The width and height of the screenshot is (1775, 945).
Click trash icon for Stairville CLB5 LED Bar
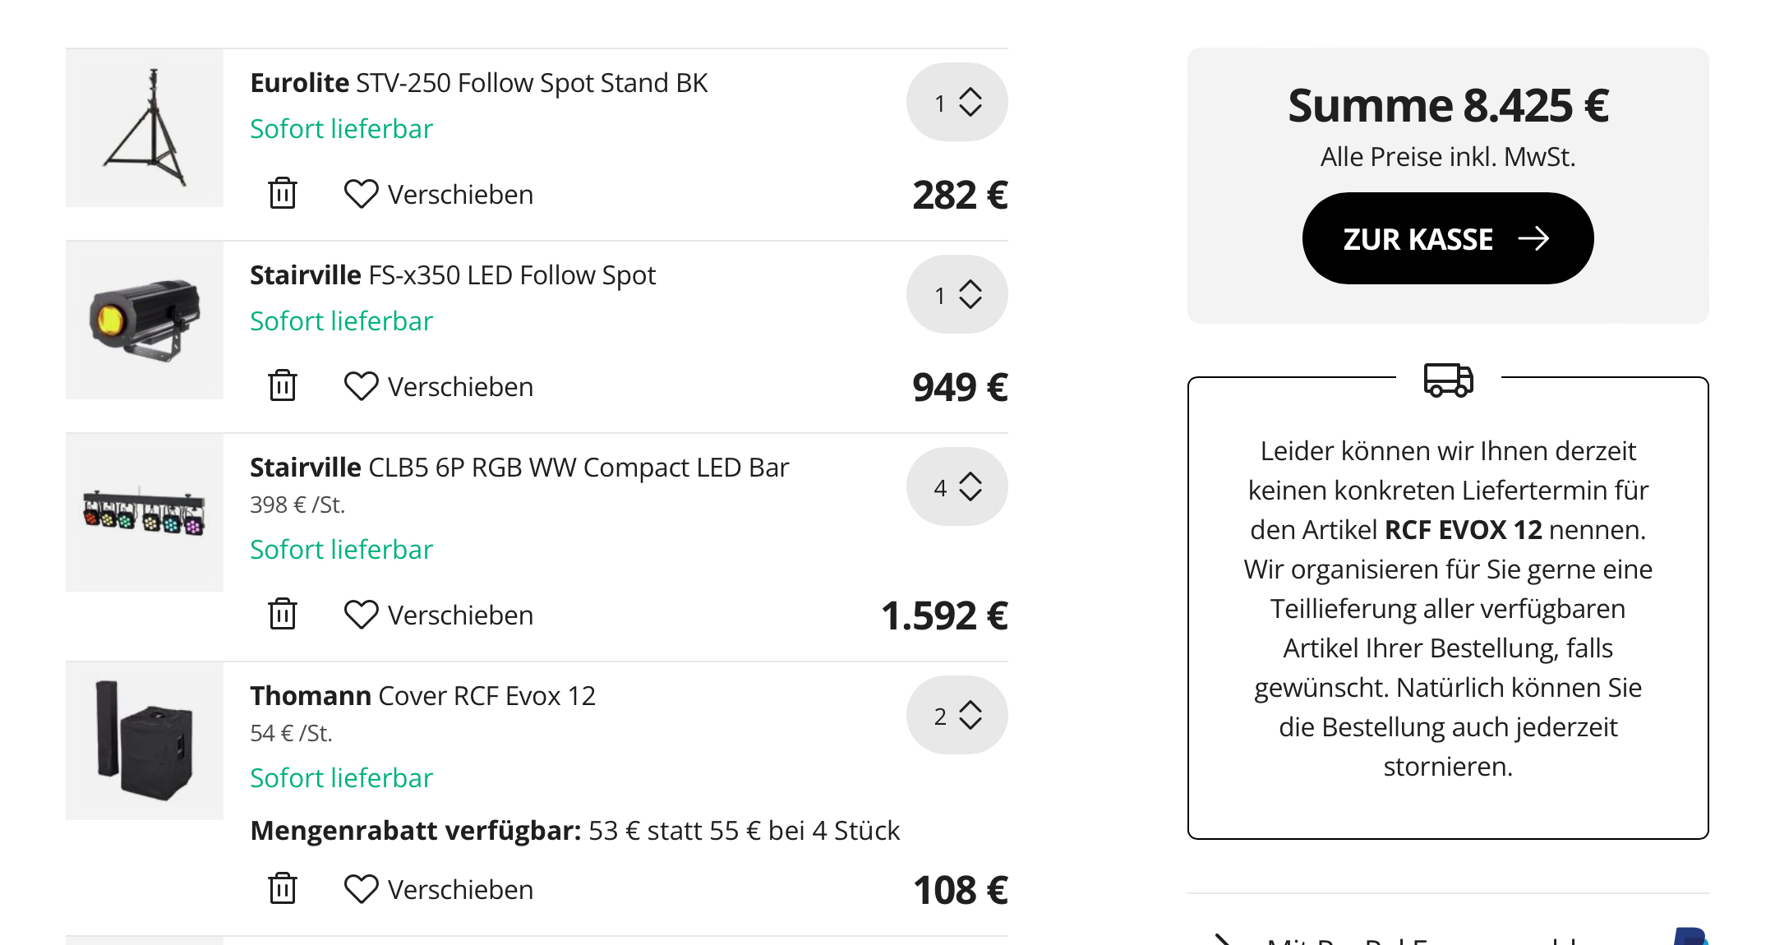(x=283, y=615)
